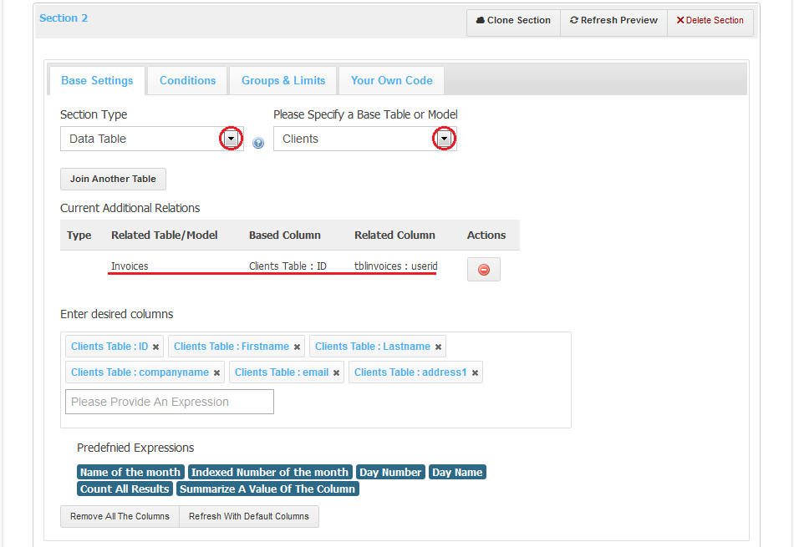Insert the Name of the month expression
Image resolution: width=794 pixels, height=547 pixels.
point(130,472)
